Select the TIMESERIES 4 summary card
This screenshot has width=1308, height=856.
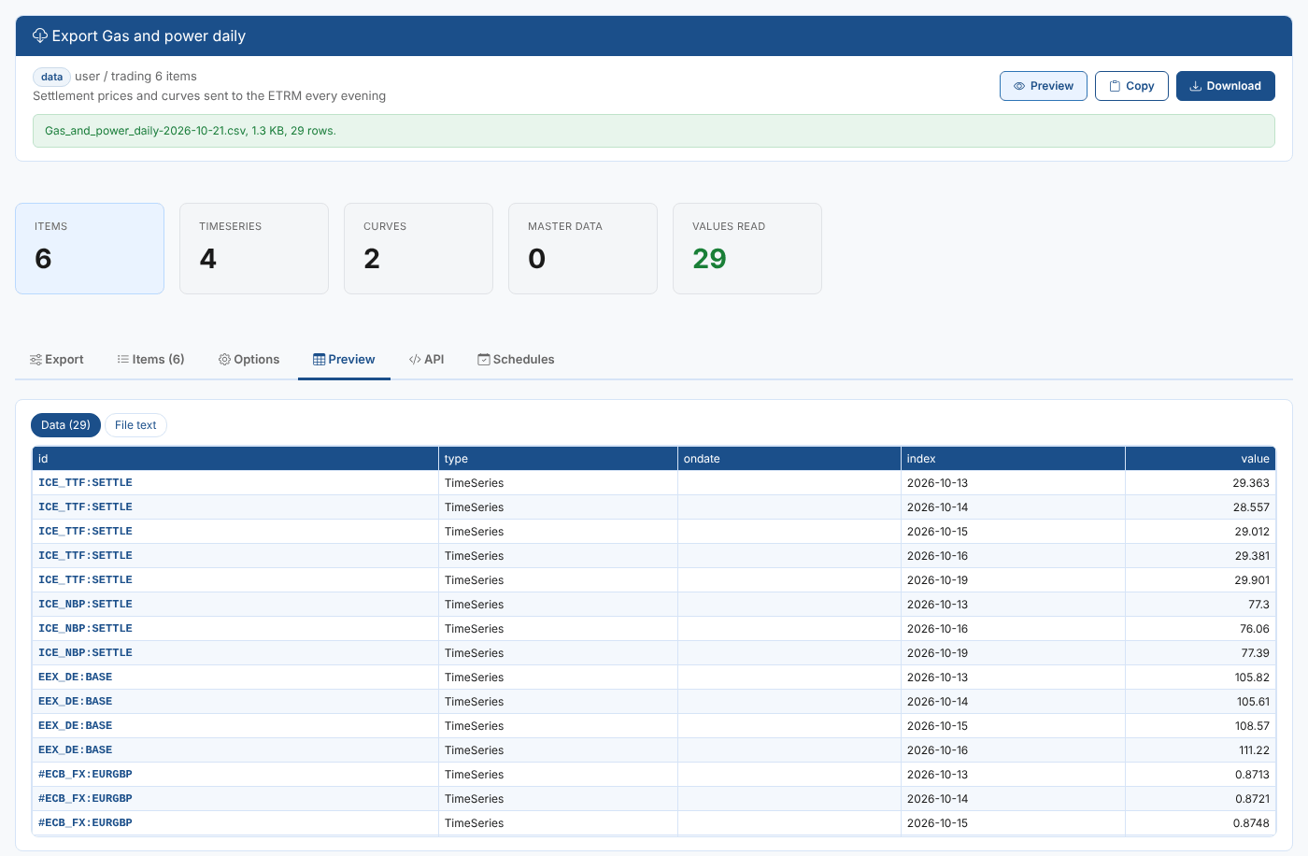coord(254,249)
